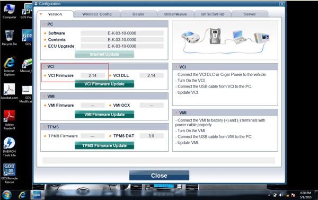318x200 pixels.
Task: Close the Configuration dialog using Close button
Action: 159,176
